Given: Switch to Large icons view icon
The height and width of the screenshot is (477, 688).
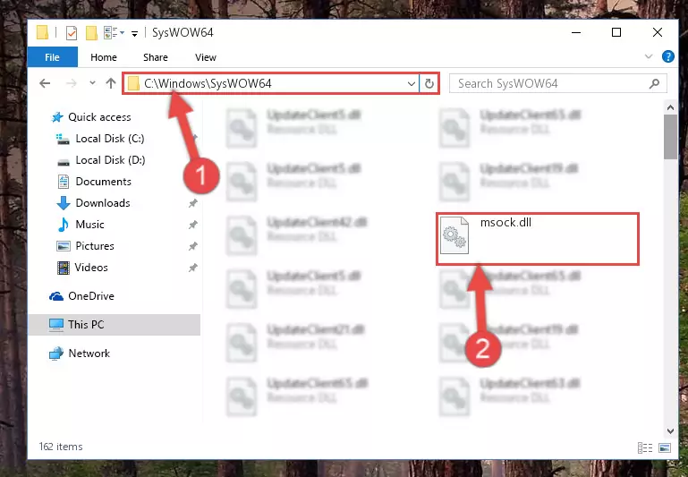Looking at the screenshot, I should (x=665, y=447).
